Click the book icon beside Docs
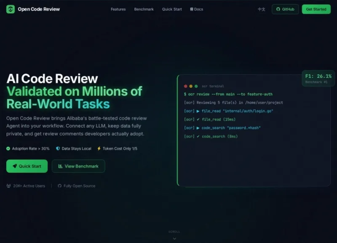Screen dimensions: 337x243 tap(192, 9)
